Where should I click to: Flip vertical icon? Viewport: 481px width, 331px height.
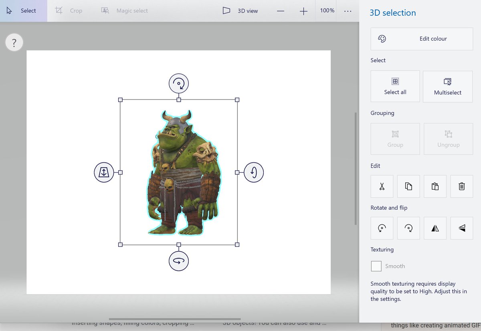(x=462, y=228)
